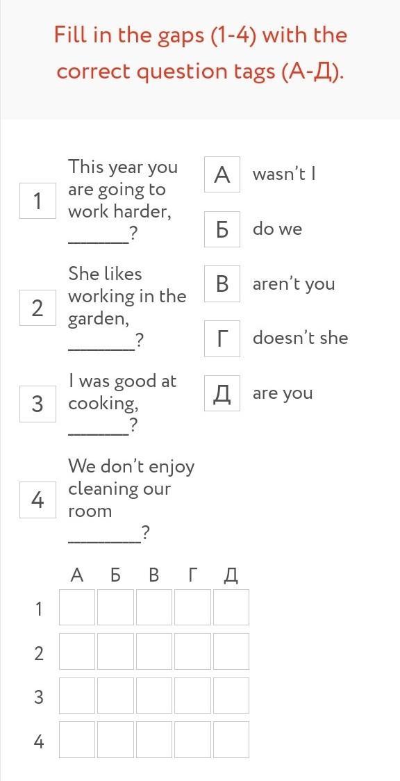Check row 4 column Г answer box

(x=192, y=740)
